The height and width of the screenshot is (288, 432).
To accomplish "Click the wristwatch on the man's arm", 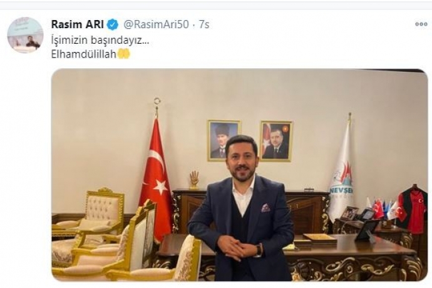I will click(259, 250).
